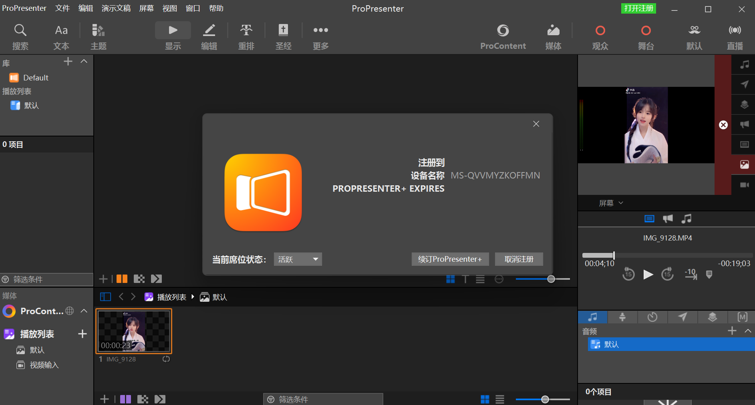Collapse the ProContent media section

point(84,311)
